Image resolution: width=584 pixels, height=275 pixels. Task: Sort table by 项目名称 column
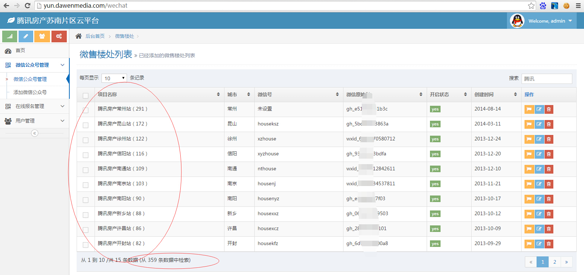click(x=159, y=94)
